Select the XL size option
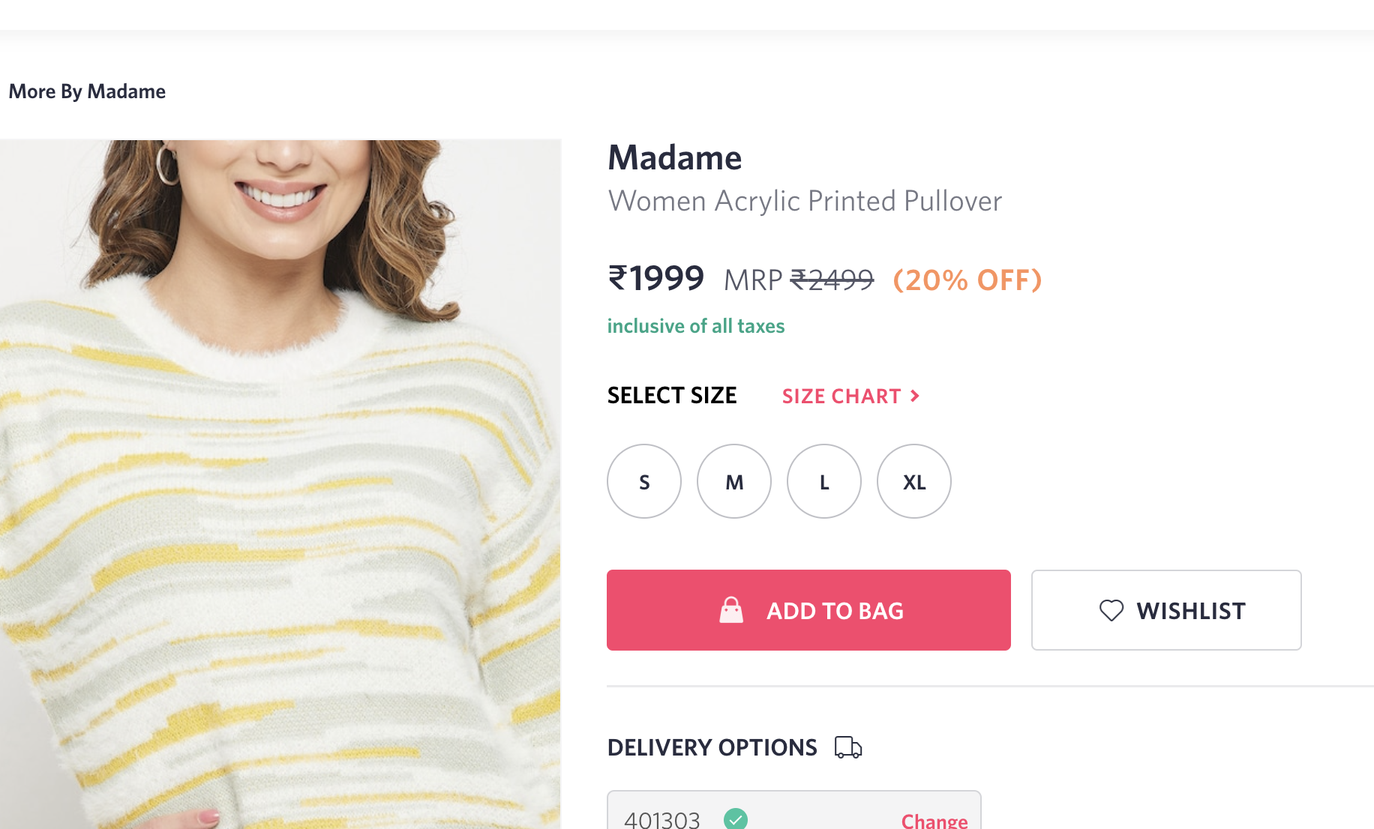 click(x=914, y=481)
